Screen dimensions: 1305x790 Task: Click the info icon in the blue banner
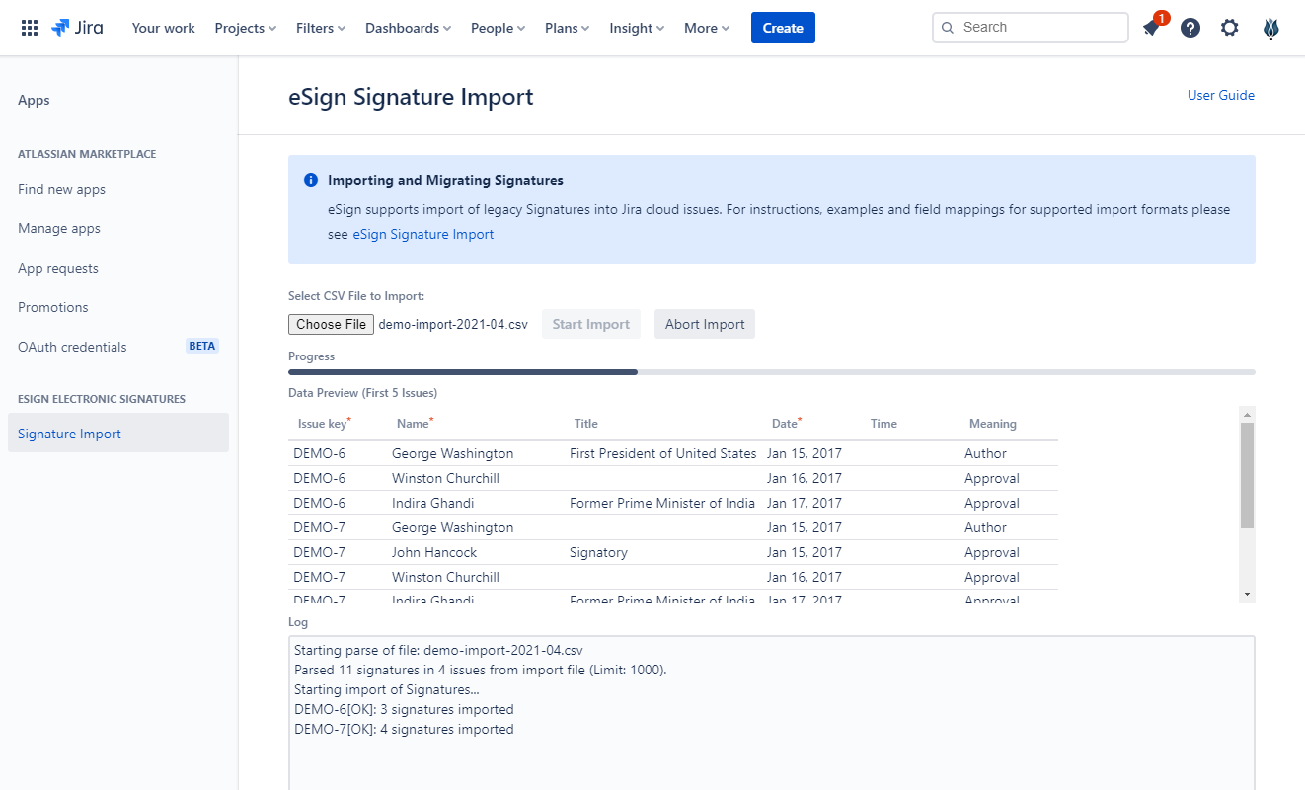(311, 181)
